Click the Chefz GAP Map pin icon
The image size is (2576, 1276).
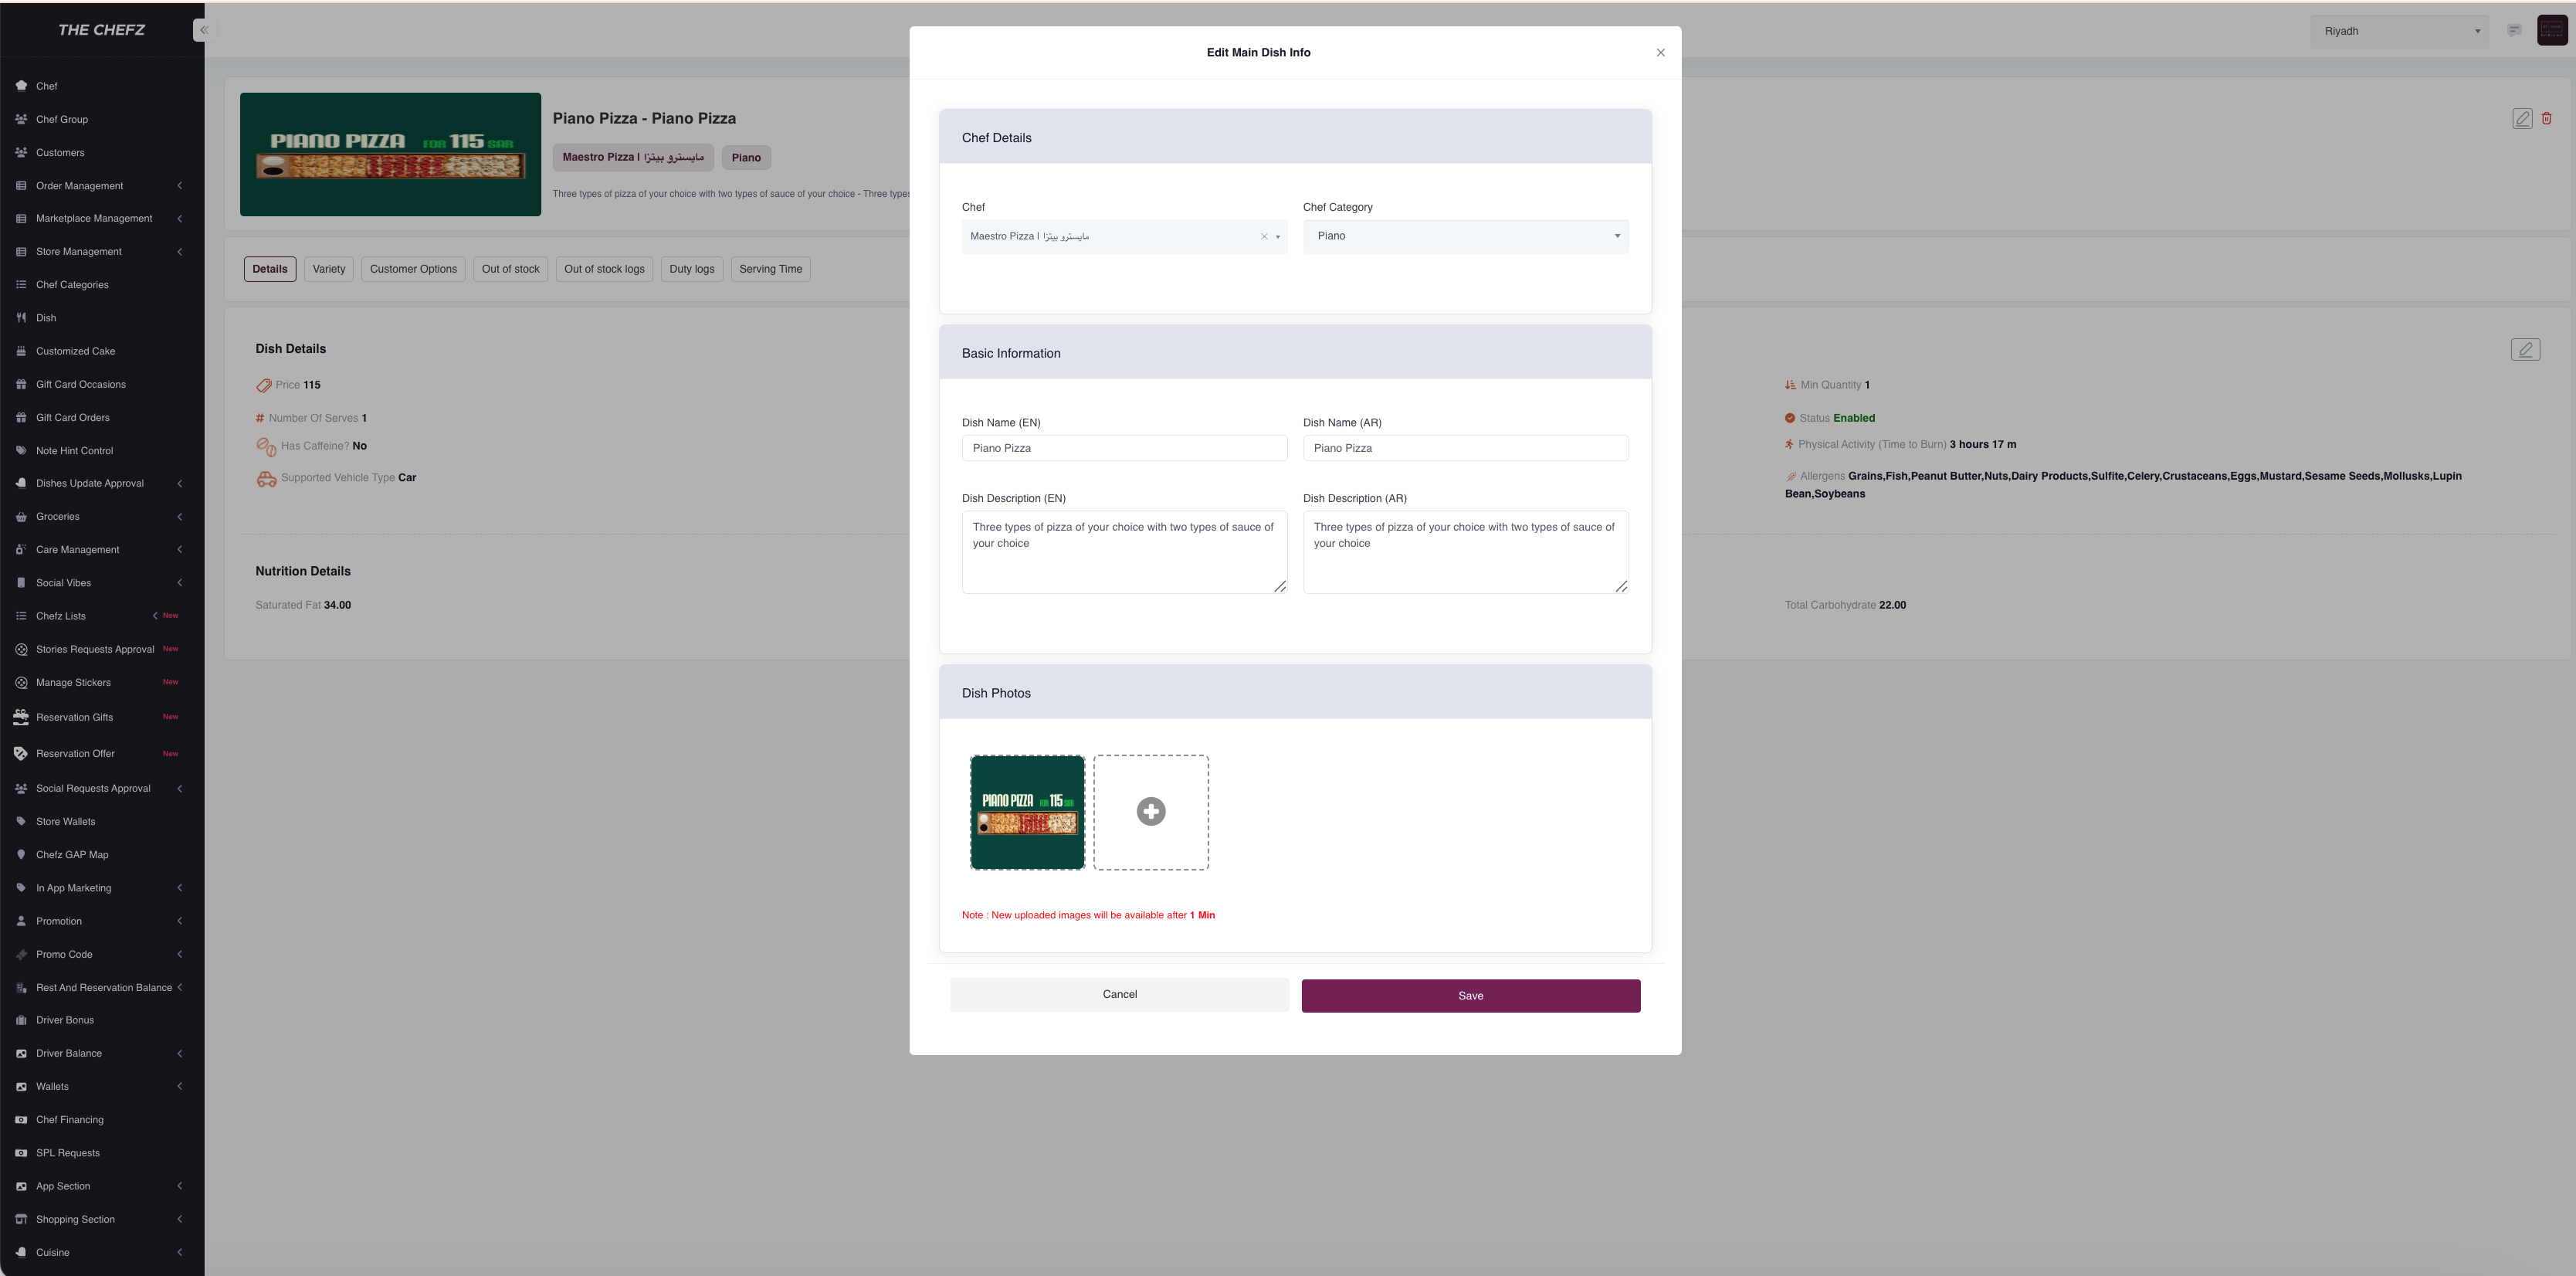(x=21, y=854)
